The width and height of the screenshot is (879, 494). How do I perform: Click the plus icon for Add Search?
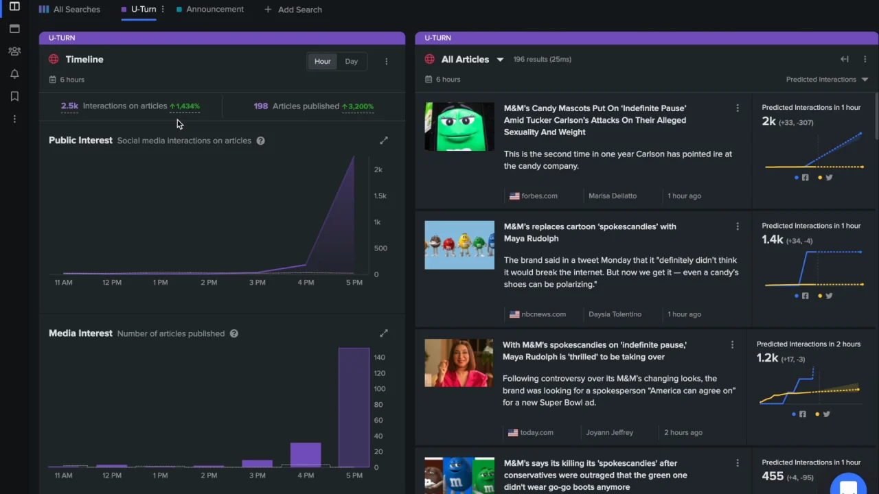click(268, 10)
